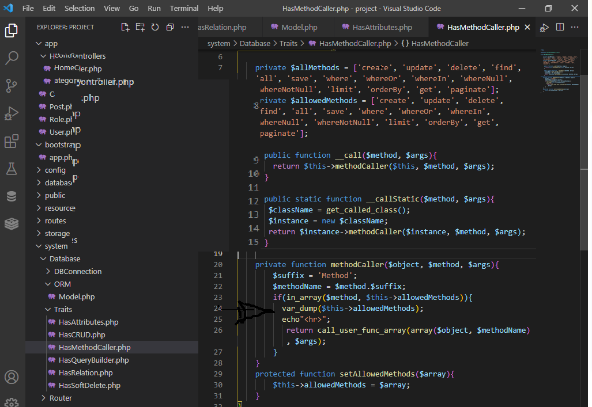
Task: Click the New Folder icon in Explorer
Action: (140, 27)
